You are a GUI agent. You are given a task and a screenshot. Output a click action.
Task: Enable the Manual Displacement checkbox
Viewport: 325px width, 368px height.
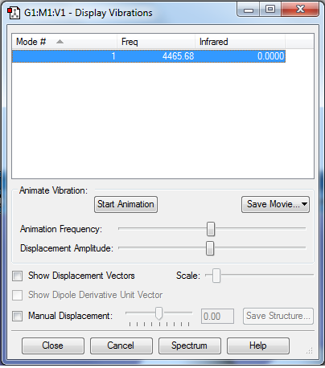[18, 316]
